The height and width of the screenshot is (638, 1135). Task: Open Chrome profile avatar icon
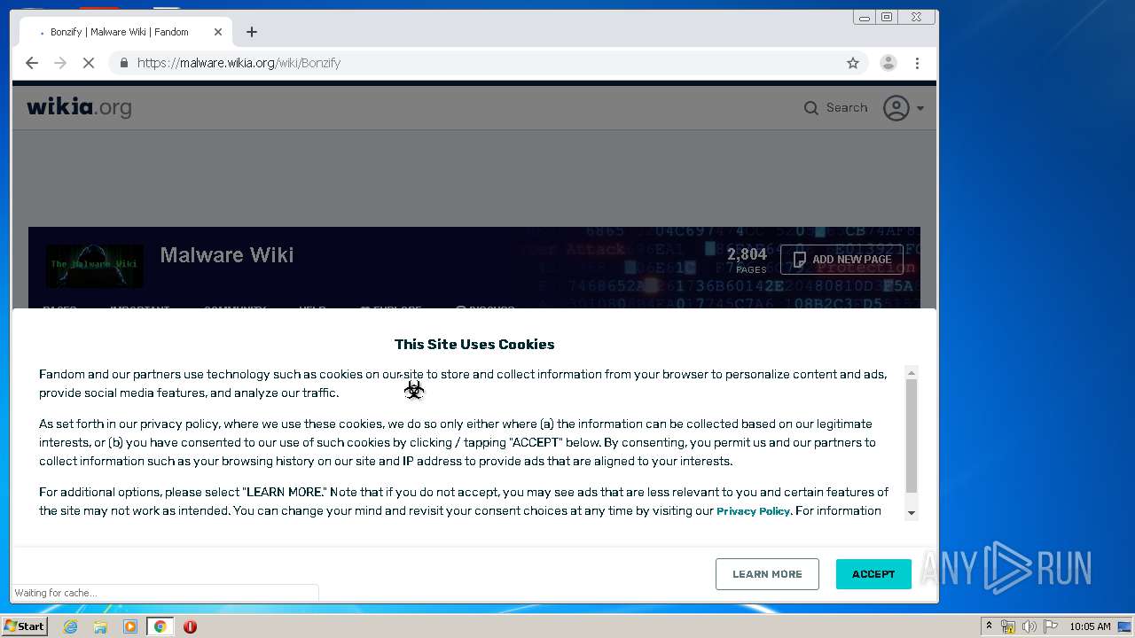click(888, 63)
